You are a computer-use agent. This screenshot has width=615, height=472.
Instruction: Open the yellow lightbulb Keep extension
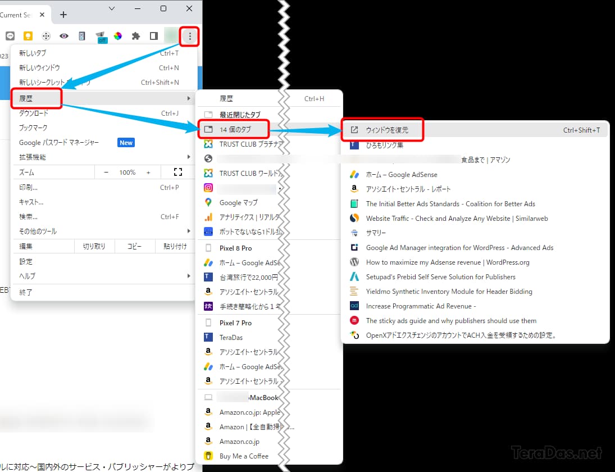click(x=28, y=36)
